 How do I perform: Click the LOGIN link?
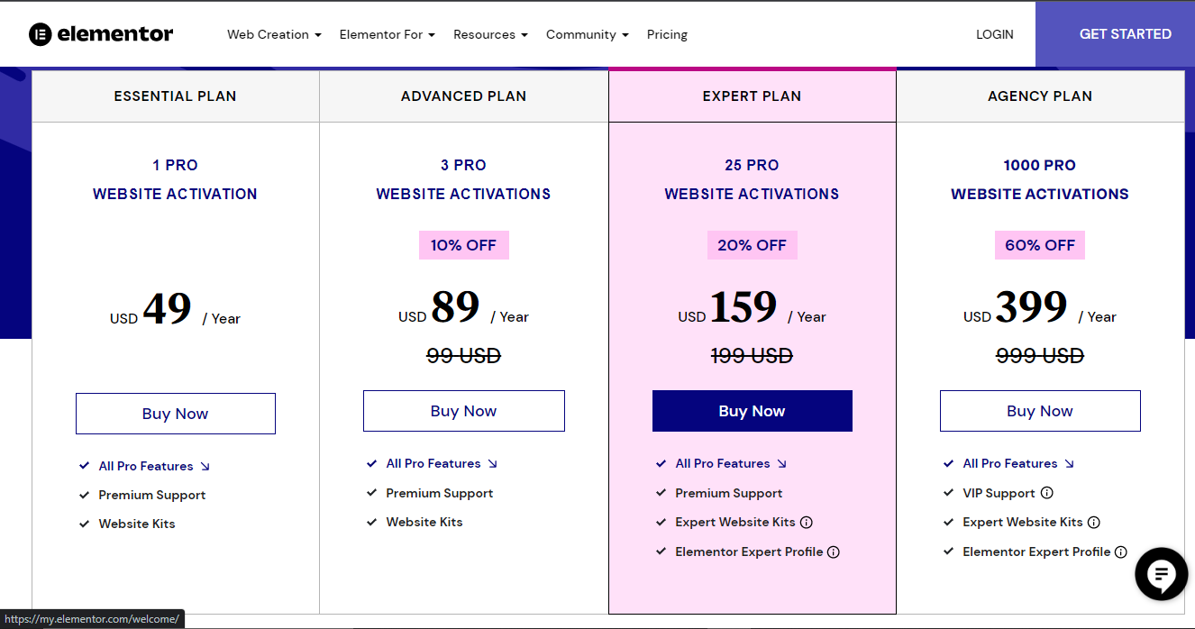pyautogui.click(x=995, y=34)
